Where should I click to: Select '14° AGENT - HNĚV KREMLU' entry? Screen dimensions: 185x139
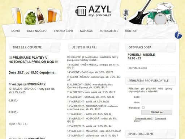(x=93, y=66)
